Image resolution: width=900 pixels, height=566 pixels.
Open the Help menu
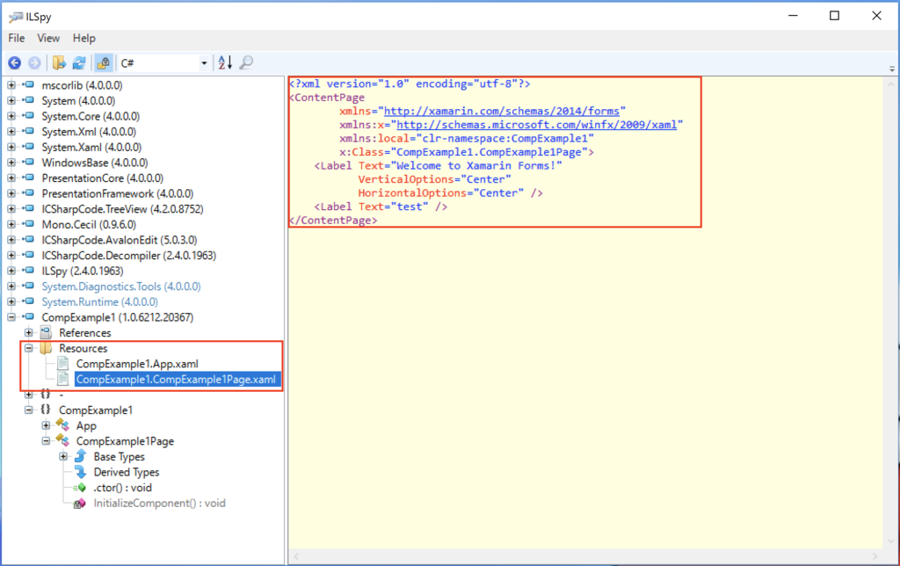(83, 39)
